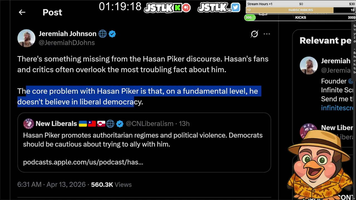Open the three-dot more options menu
This screenshot has width=356, height=200.
pyautogui.click(x=267, y=34)
